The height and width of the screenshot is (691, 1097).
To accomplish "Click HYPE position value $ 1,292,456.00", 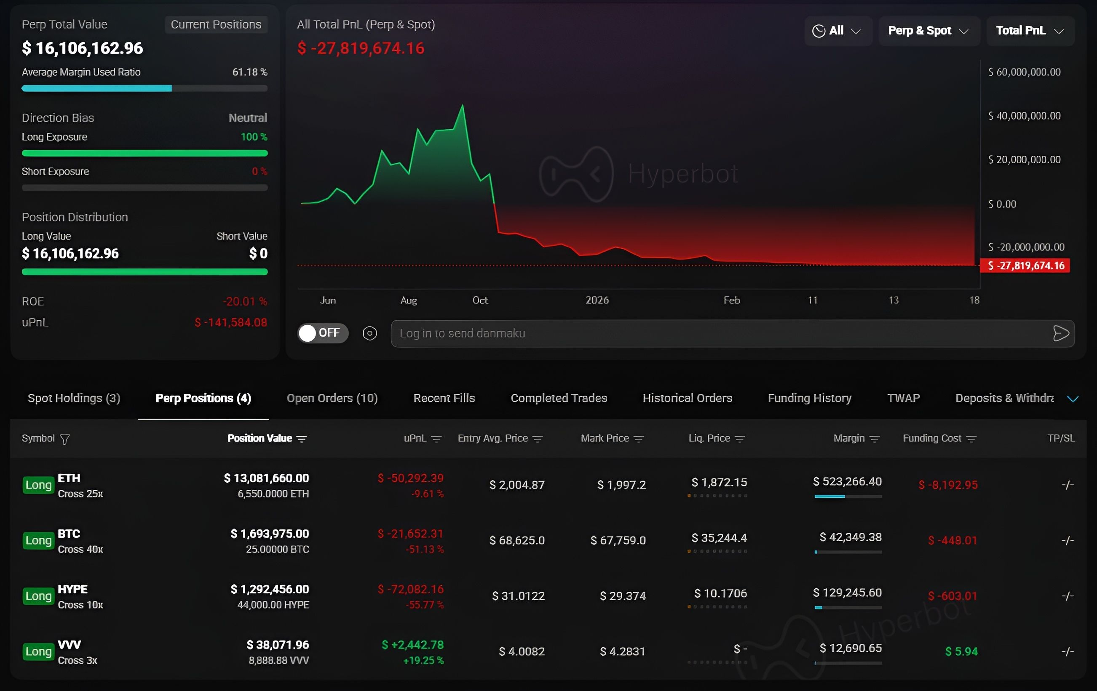I will [270, 590].
